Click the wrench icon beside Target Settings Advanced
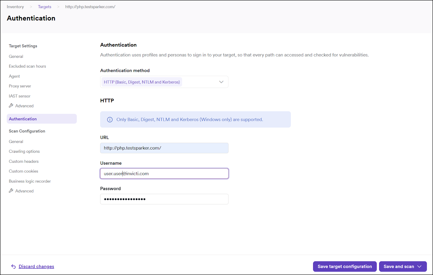 pos(11,106)
